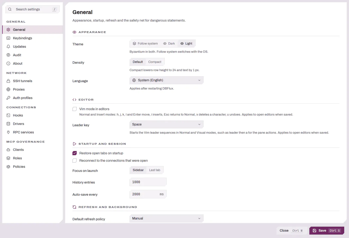Set Focus on launch to Last tab
Image resolution: width=349 pixels, height=238 pixels.
(x=155, y=170)
